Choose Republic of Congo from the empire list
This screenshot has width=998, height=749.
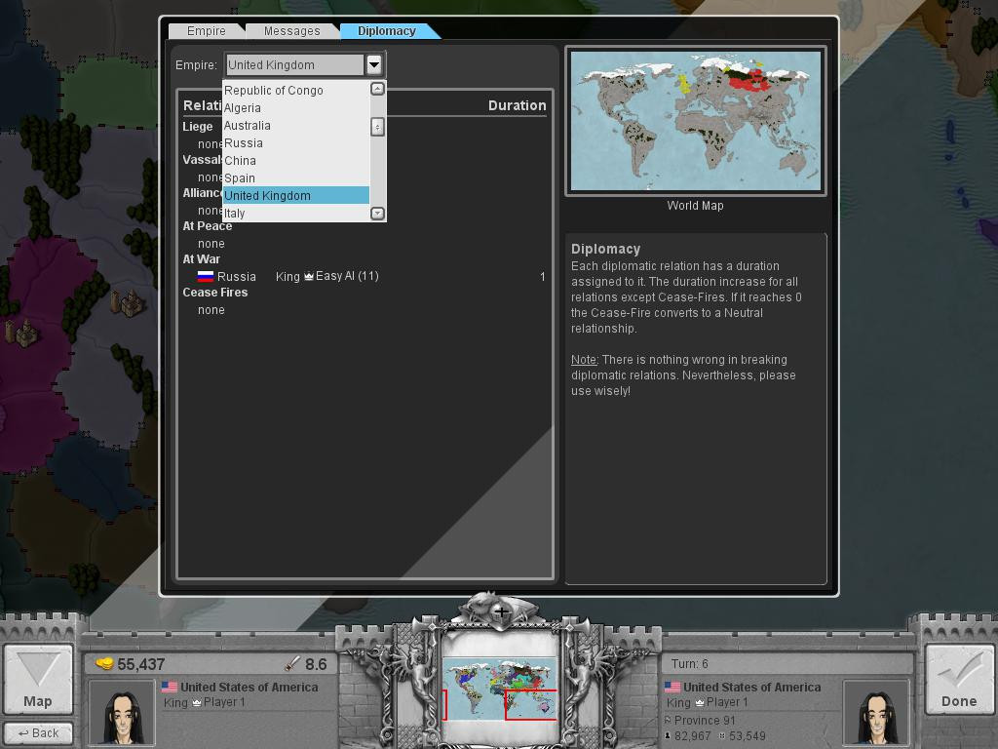tap(296, 91)
